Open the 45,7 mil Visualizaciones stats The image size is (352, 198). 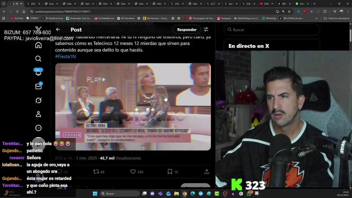(x=120, y=158)
